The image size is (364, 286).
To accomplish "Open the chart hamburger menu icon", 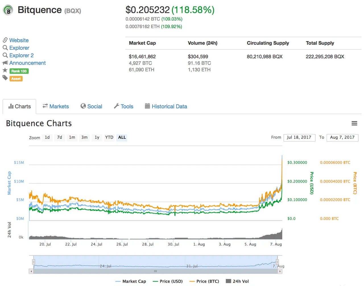I will (354, 123).
